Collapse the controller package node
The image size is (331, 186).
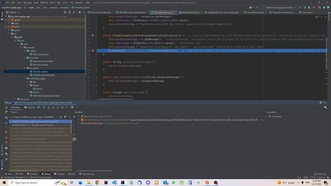click(x=24, y=58)
